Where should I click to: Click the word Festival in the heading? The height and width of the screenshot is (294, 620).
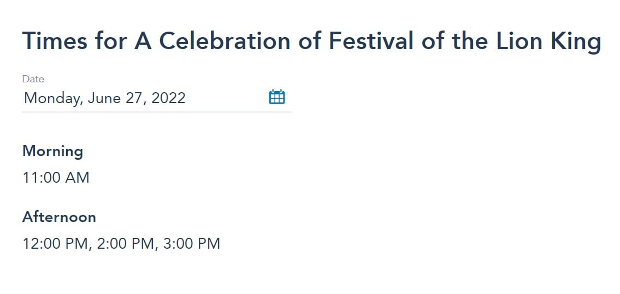371,41
